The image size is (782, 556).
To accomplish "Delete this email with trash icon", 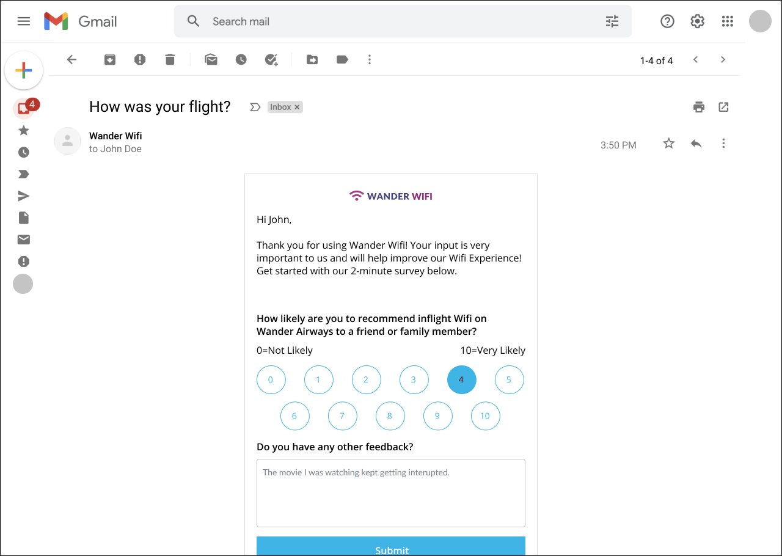I will point(170,59).
